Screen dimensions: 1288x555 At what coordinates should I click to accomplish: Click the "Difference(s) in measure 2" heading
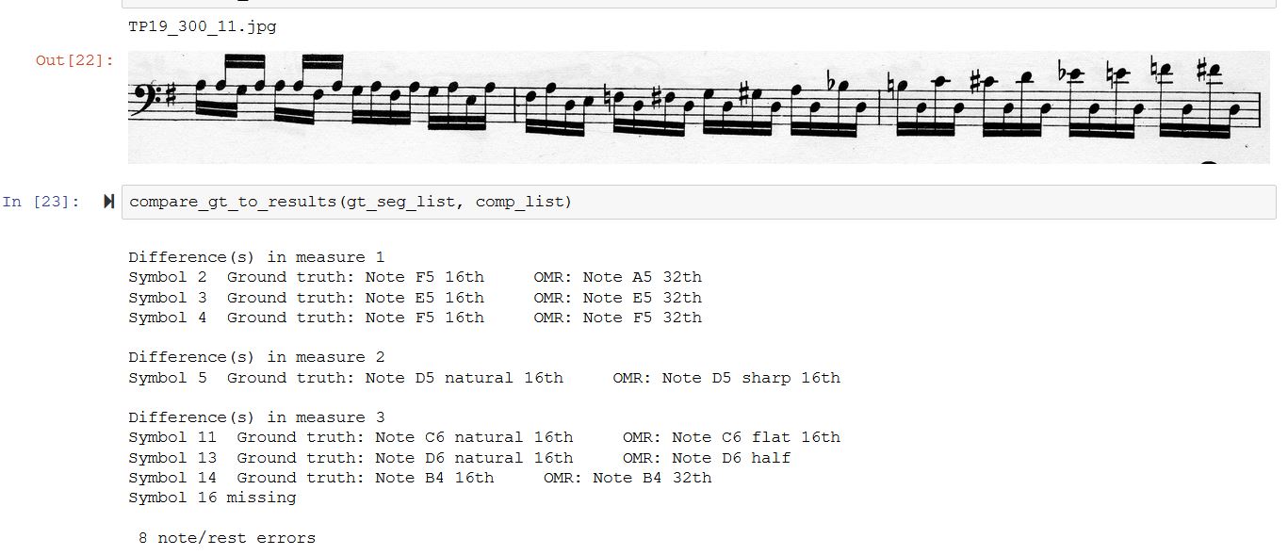(256, 357)
